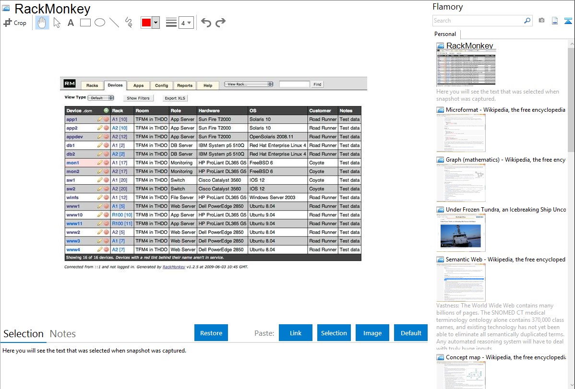
Task: Pick the rectangle shape tool
Action: [85, 23]
